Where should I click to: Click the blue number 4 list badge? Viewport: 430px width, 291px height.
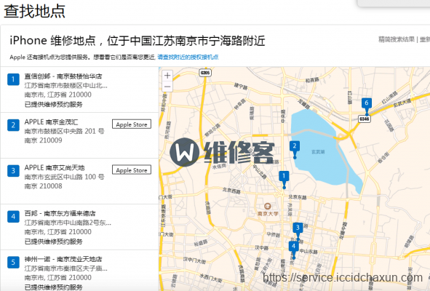point(13,217)
